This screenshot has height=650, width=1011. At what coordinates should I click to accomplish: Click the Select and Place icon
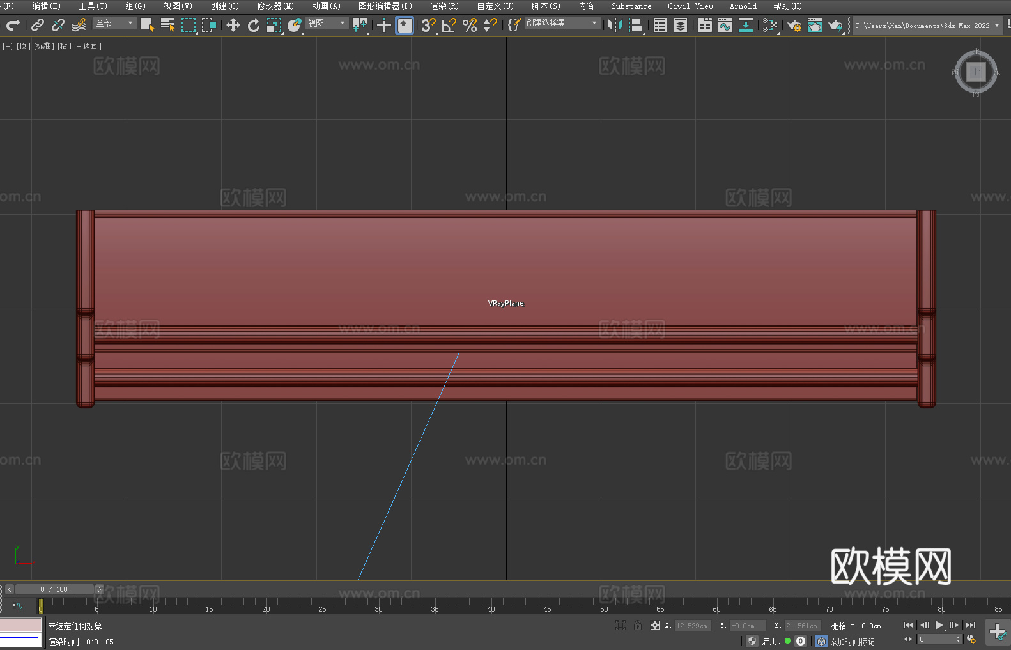click(x=295, y=25)
